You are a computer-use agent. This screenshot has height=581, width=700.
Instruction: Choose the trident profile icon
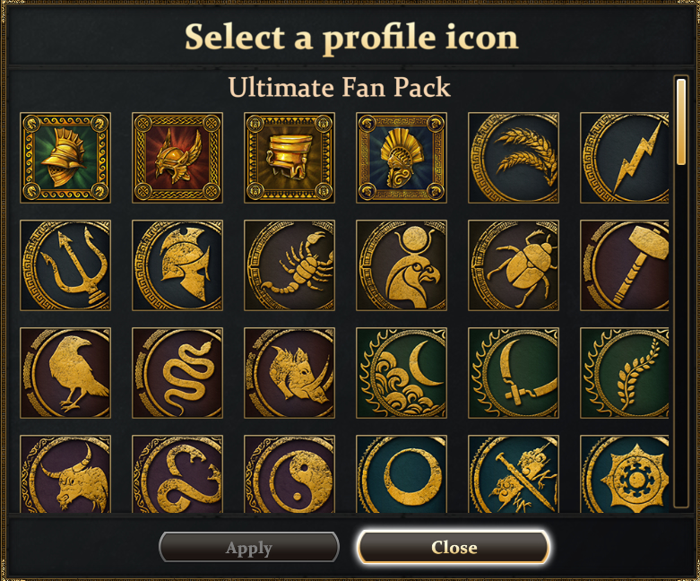point(65,264)
